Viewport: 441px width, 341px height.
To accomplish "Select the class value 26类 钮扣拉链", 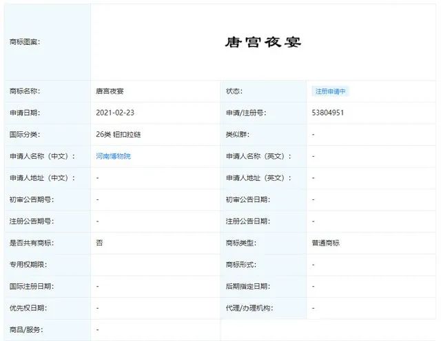I will click(118, 135).
